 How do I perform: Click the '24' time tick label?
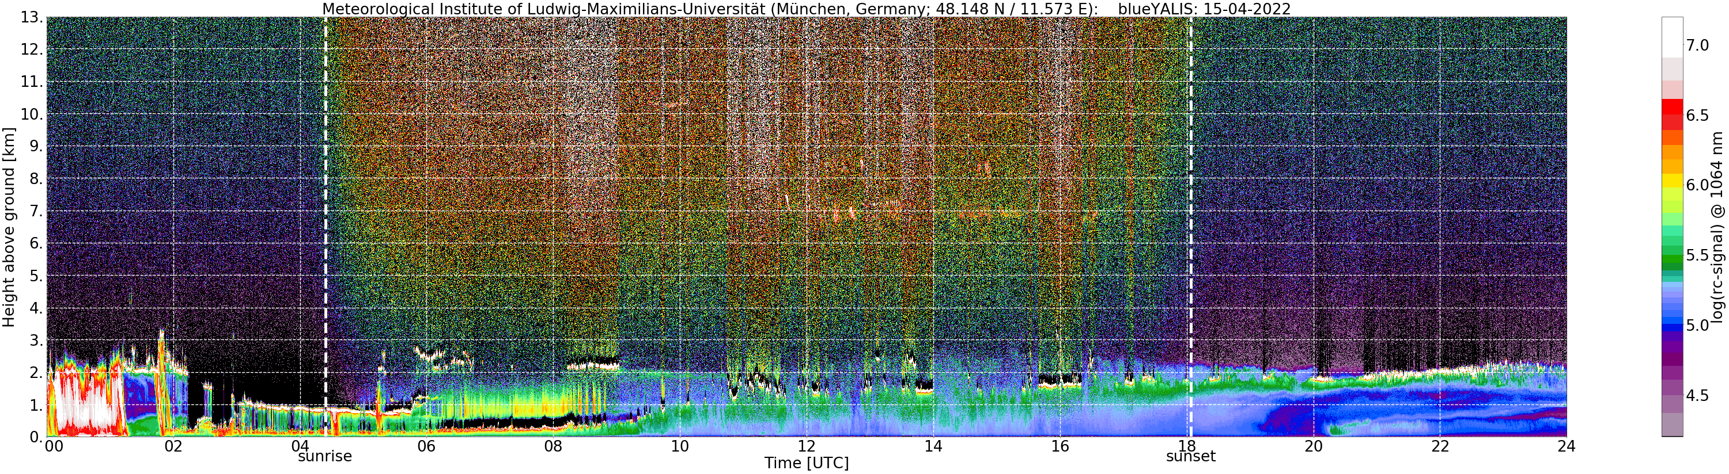click(x=1566, y=446)
